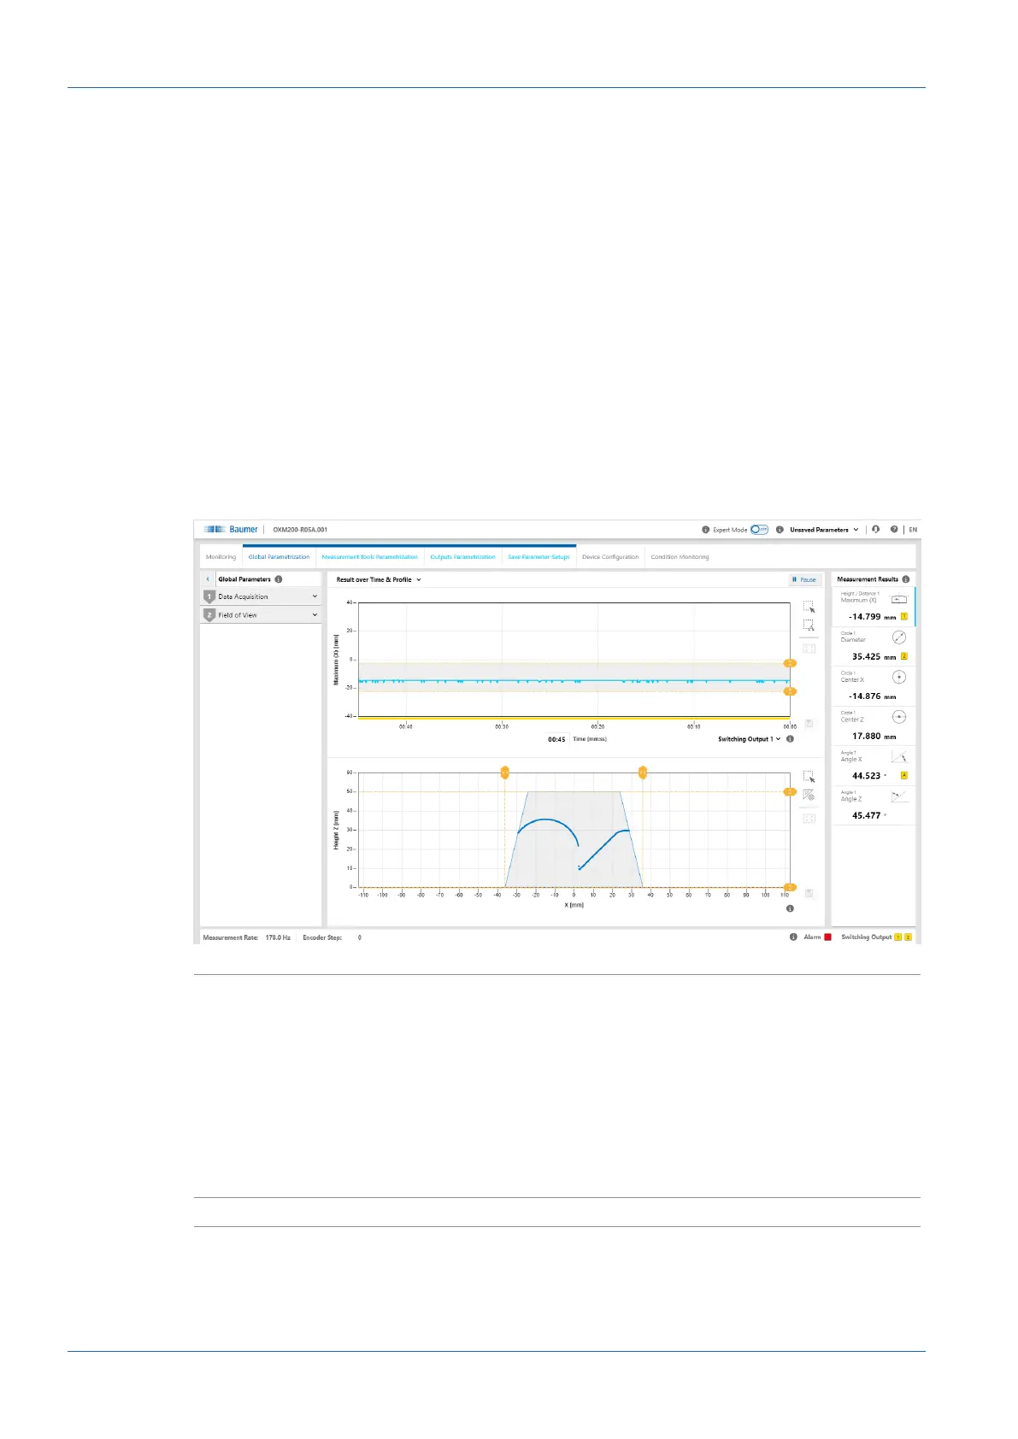
Task: Click status bar Switching Output badge 2
Action: click(908, 937)
